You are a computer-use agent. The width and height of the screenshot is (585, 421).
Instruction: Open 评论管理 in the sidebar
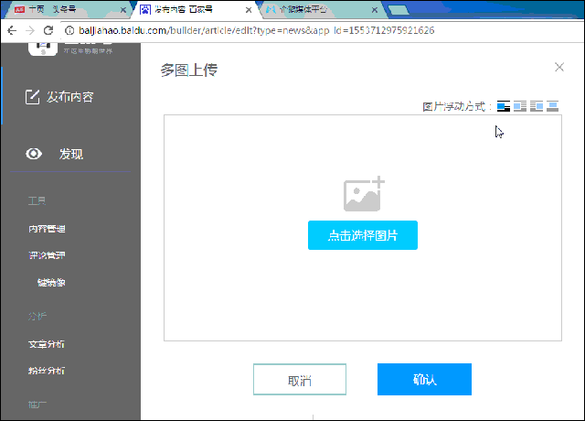47,255
